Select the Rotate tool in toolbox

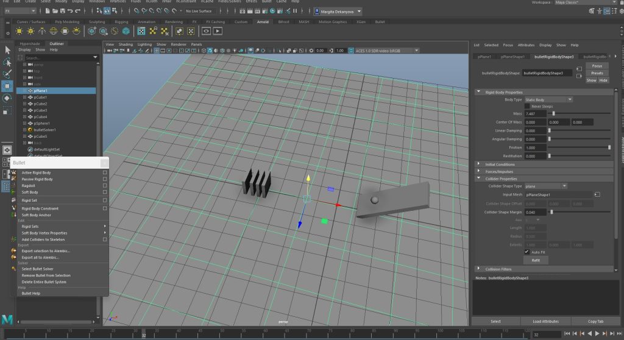(x=7, y=98)
